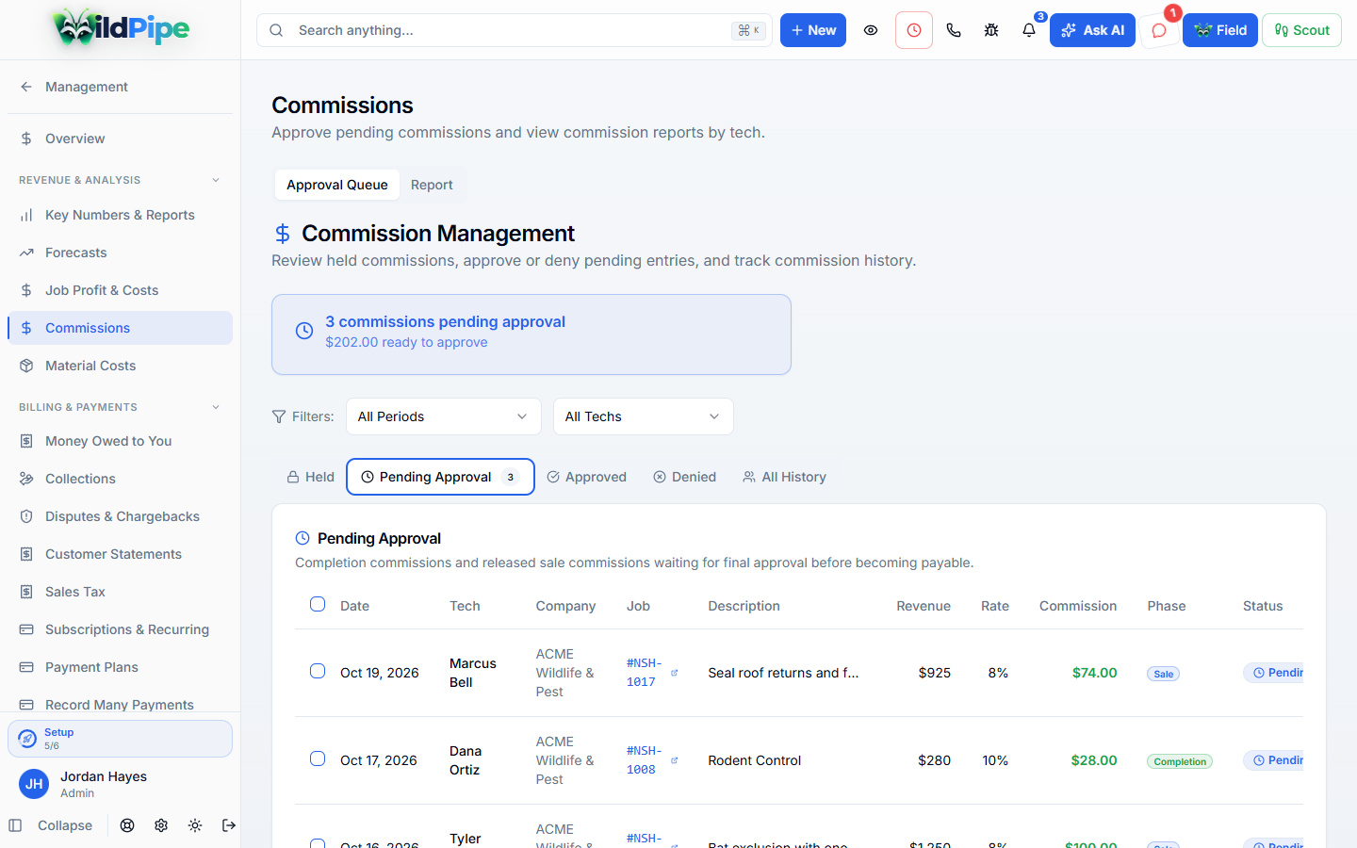Open the Setup 5/6 progress card
Image resolution: width=1357 pixels, height=848 pixels.
pos(120,739)
